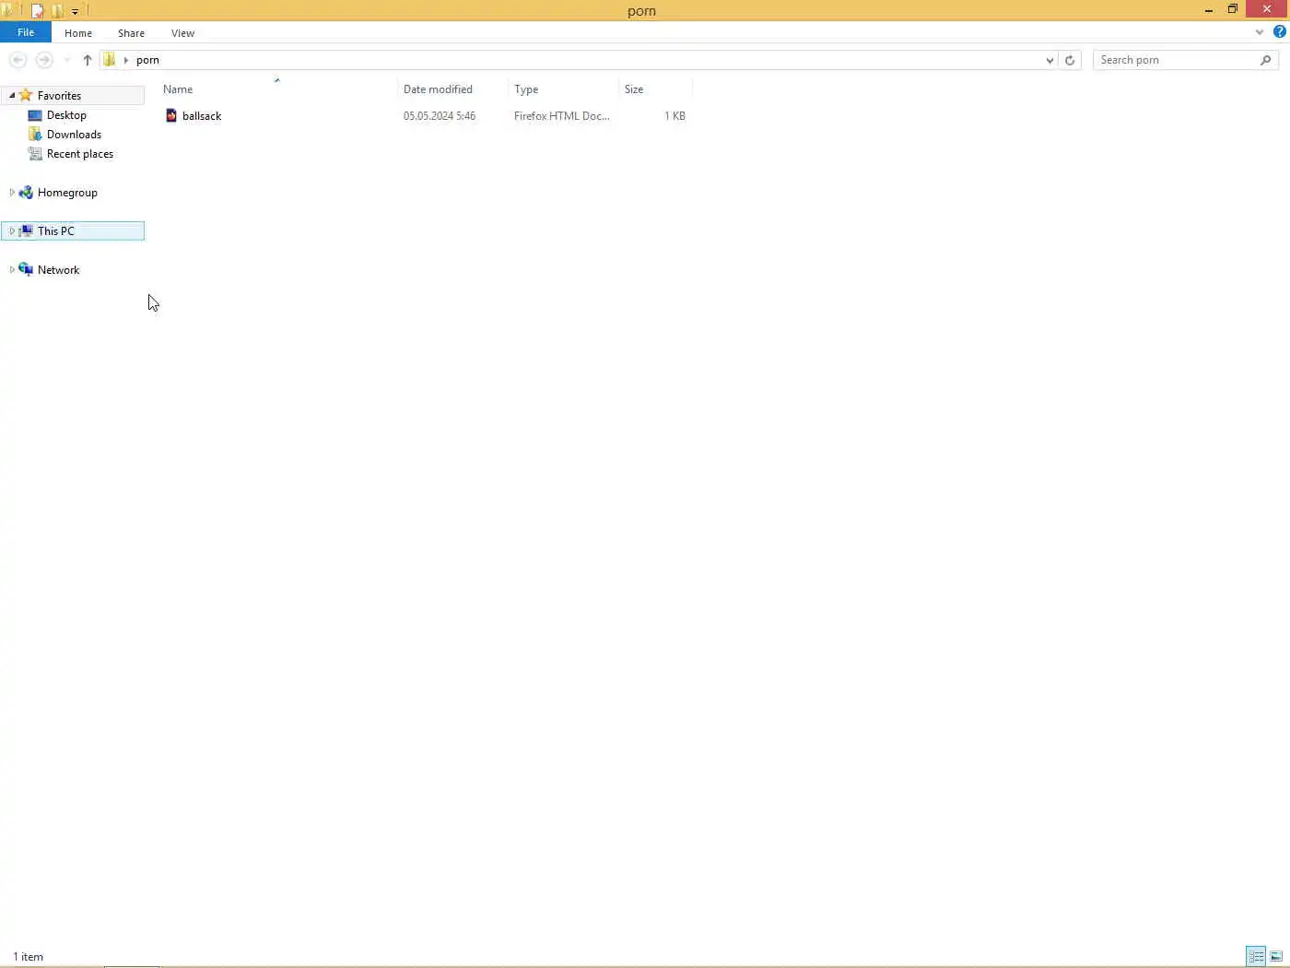Sort files by the Name column
Image resolution: width=1290 pixels, height=968 pixels.
(x=277, y=89)
